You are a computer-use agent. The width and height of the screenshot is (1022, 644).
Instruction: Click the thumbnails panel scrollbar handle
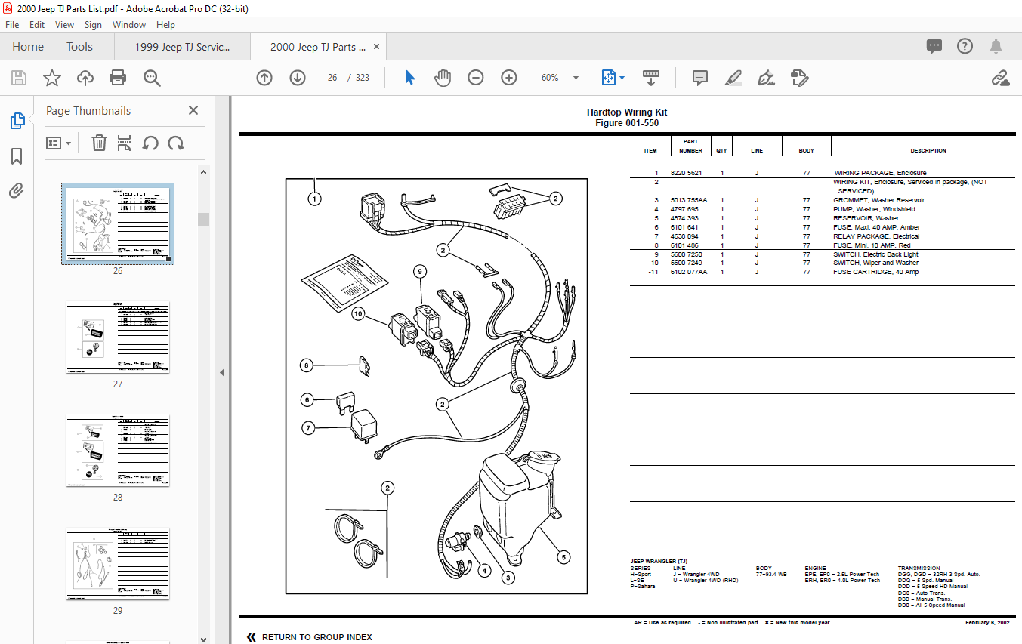coord(203,219)
